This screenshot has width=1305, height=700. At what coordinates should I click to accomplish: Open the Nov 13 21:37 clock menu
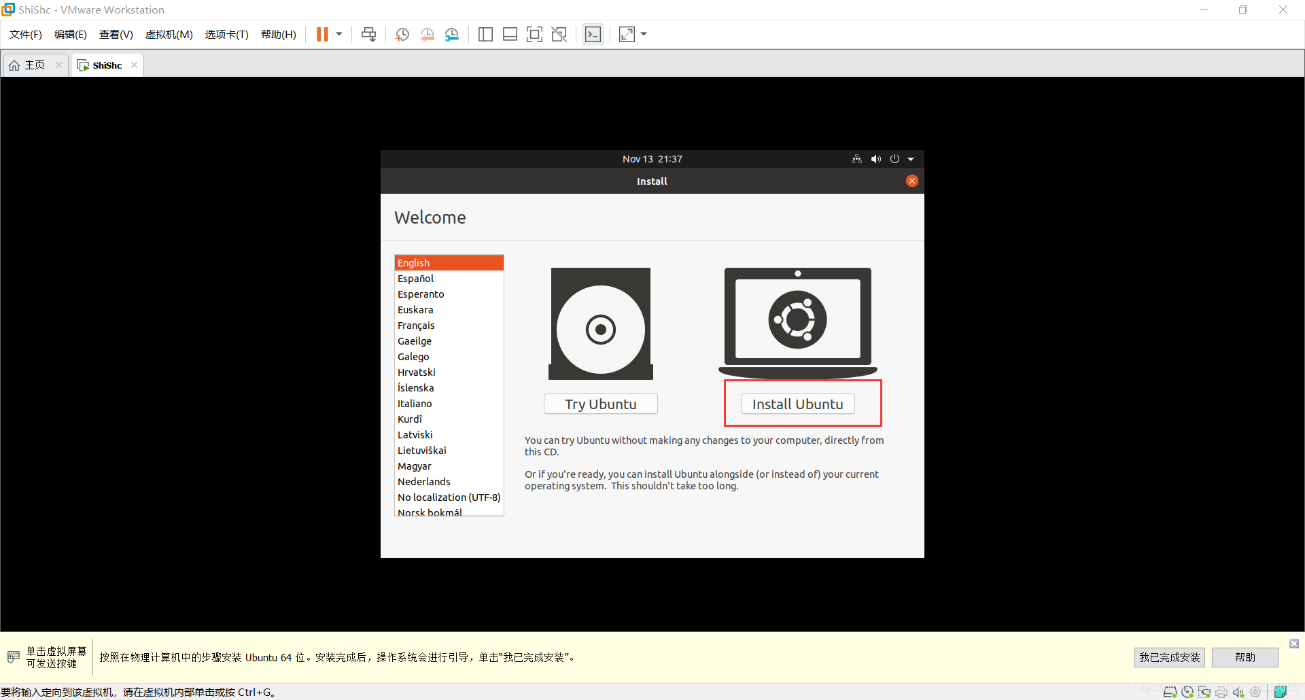point(652,159)
